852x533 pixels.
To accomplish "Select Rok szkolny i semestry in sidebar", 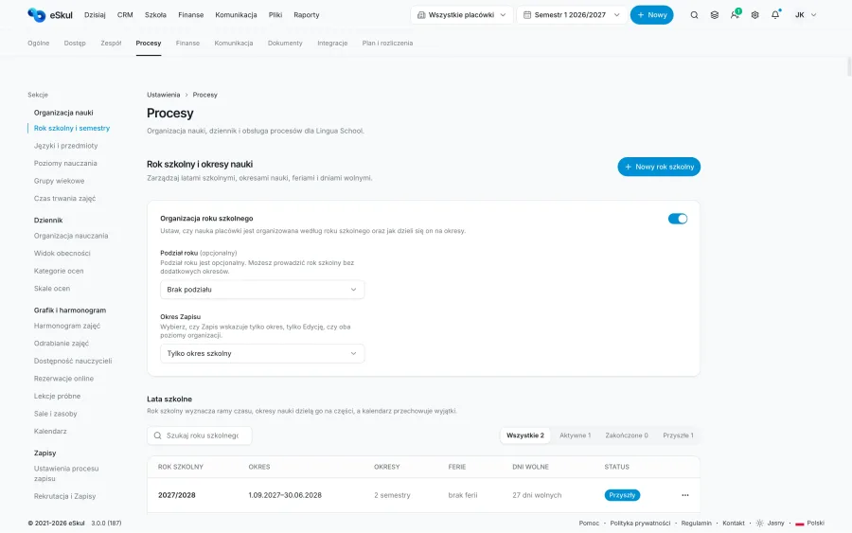I will [72, 128].
